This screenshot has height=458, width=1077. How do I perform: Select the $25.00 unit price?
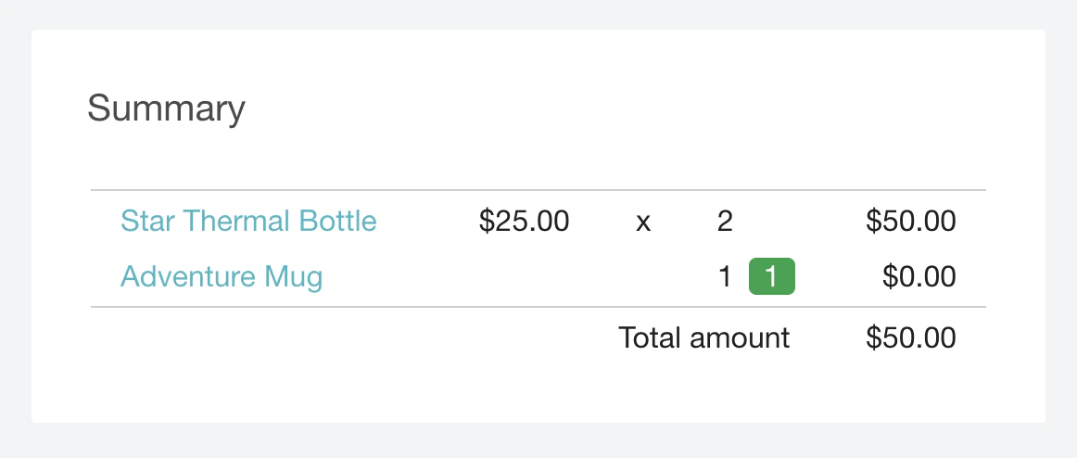pyautogui.click(x=524, y=222)
